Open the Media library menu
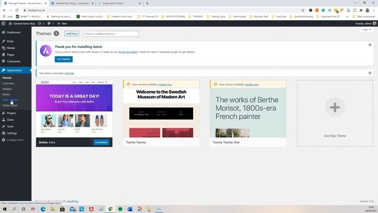 pos(11,48)
